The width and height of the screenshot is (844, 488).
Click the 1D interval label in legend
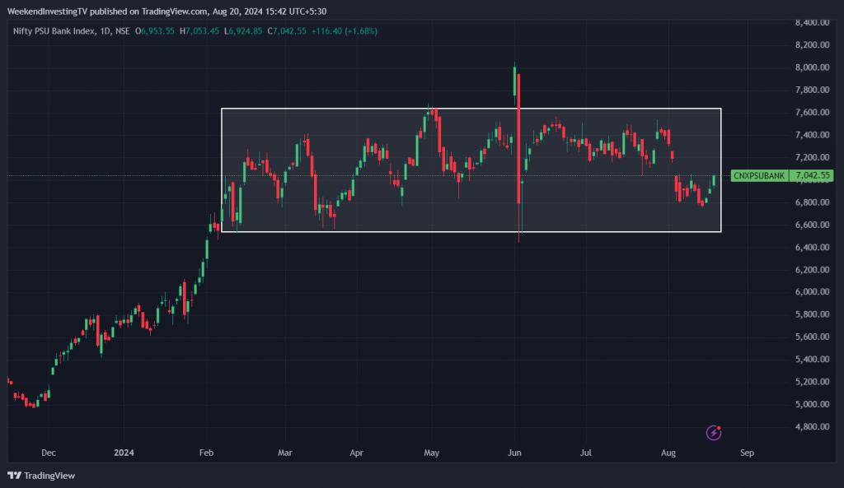click(x=105, y=31)
